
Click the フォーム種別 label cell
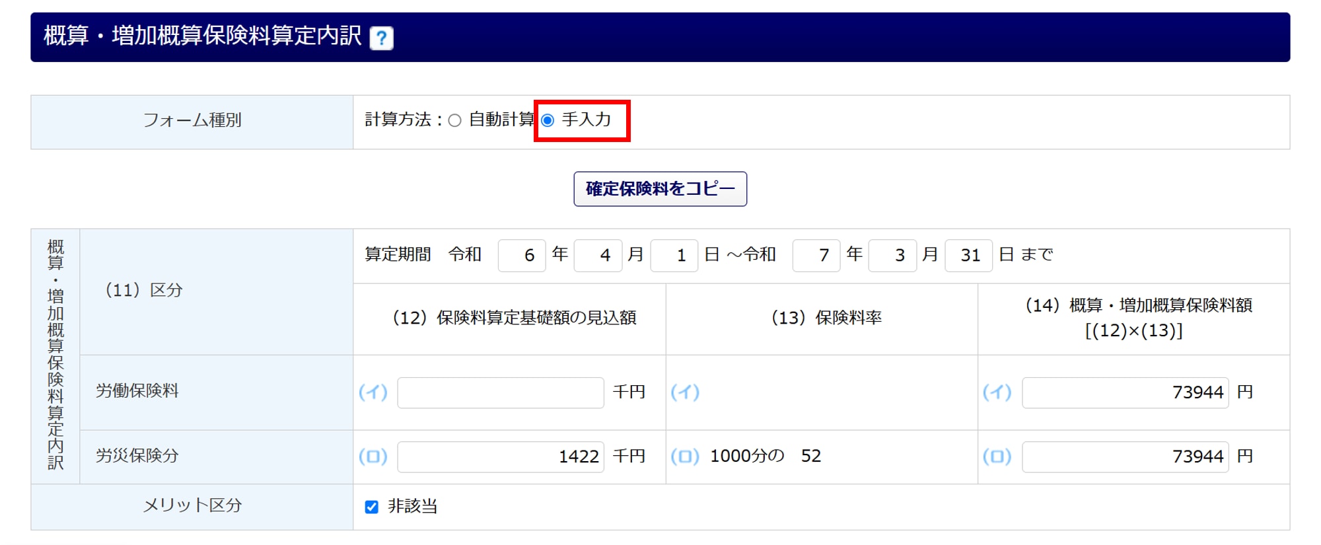(x=192, y=122)
